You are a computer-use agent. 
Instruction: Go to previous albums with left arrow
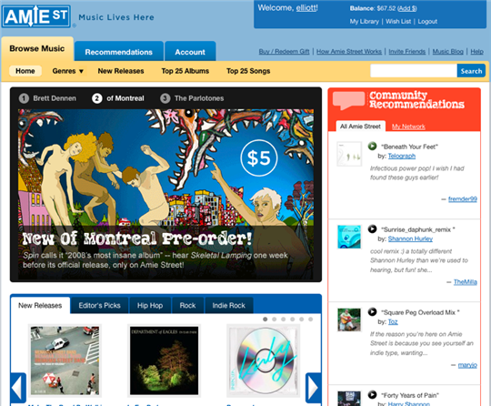tap(18, 388)
